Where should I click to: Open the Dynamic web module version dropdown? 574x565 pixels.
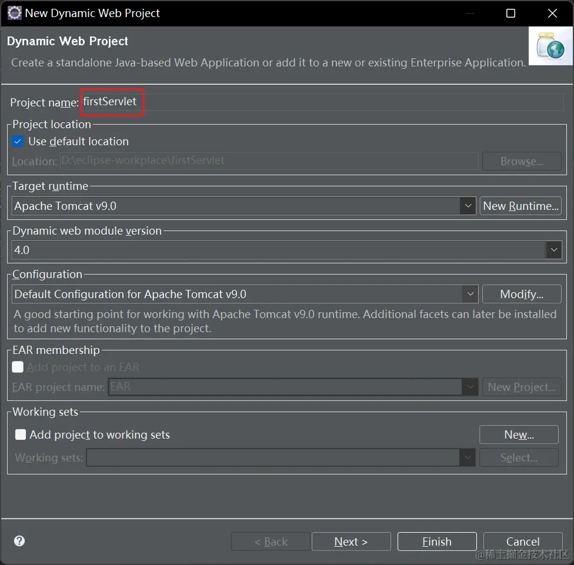point(554,250)
